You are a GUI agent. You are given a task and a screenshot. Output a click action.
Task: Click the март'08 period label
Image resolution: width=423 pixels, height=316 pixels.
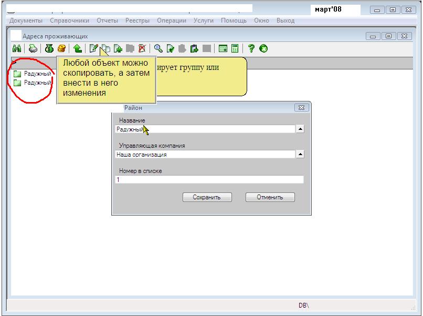click(328, 9)
